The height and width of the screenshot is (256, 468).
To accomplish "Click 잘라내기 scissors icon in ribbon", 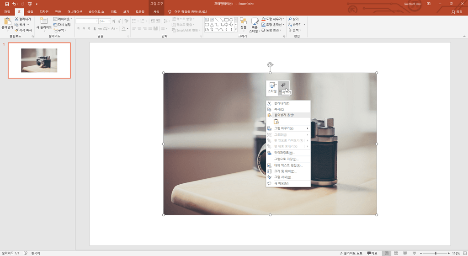I will (17, 19).
